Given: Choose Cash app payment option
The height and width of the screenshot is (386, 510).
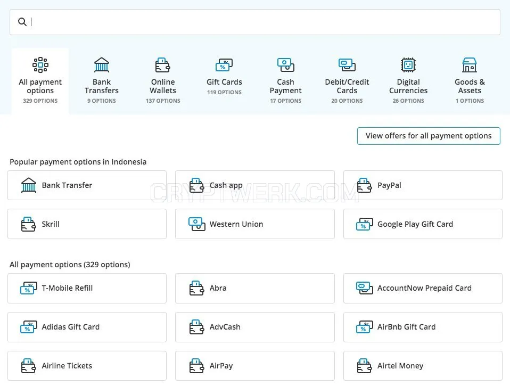Looking at the screenshot, I should [254, 185].
